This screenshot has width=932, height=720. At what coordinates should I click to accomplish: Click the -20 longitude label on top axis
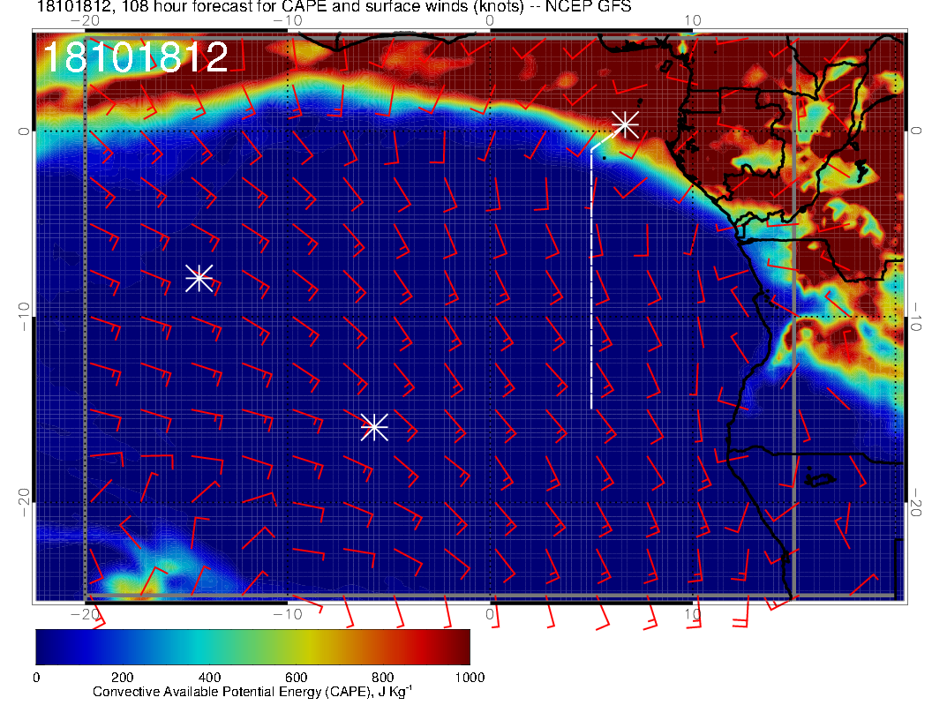pyautogui.click(x=84, y=20)
